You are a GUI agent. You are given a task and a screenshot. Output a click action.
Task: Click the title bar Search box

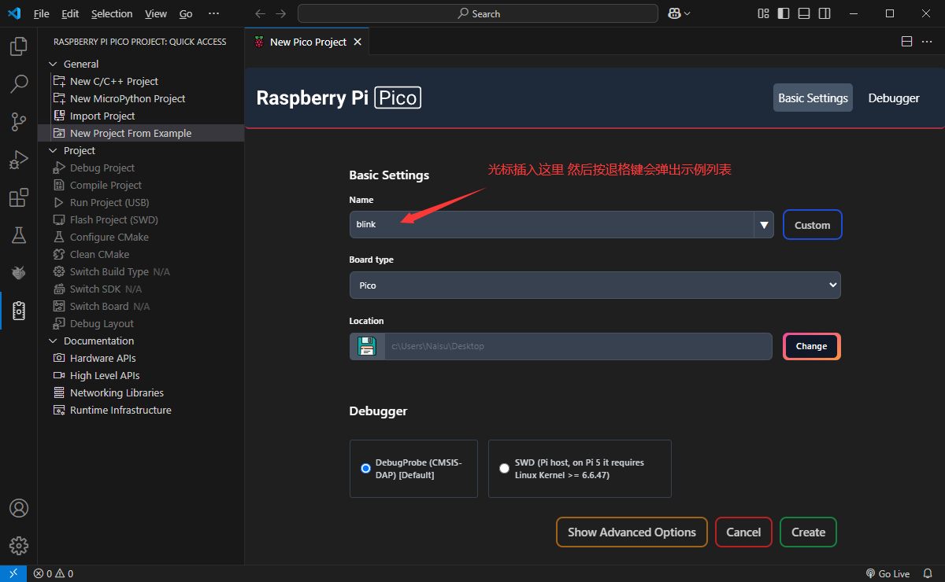point(478,13)
